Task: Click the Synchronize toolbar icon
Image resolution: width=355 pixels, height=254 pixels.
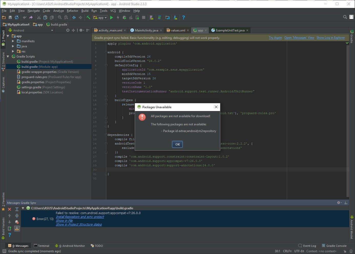Action: pyautogui.click(x=17, y=17)
